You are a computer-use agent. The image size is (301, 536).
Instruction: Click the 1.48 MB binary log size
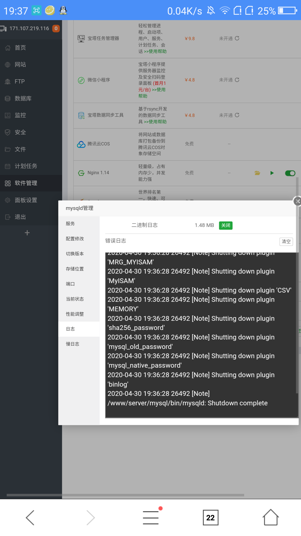point(204,225)
